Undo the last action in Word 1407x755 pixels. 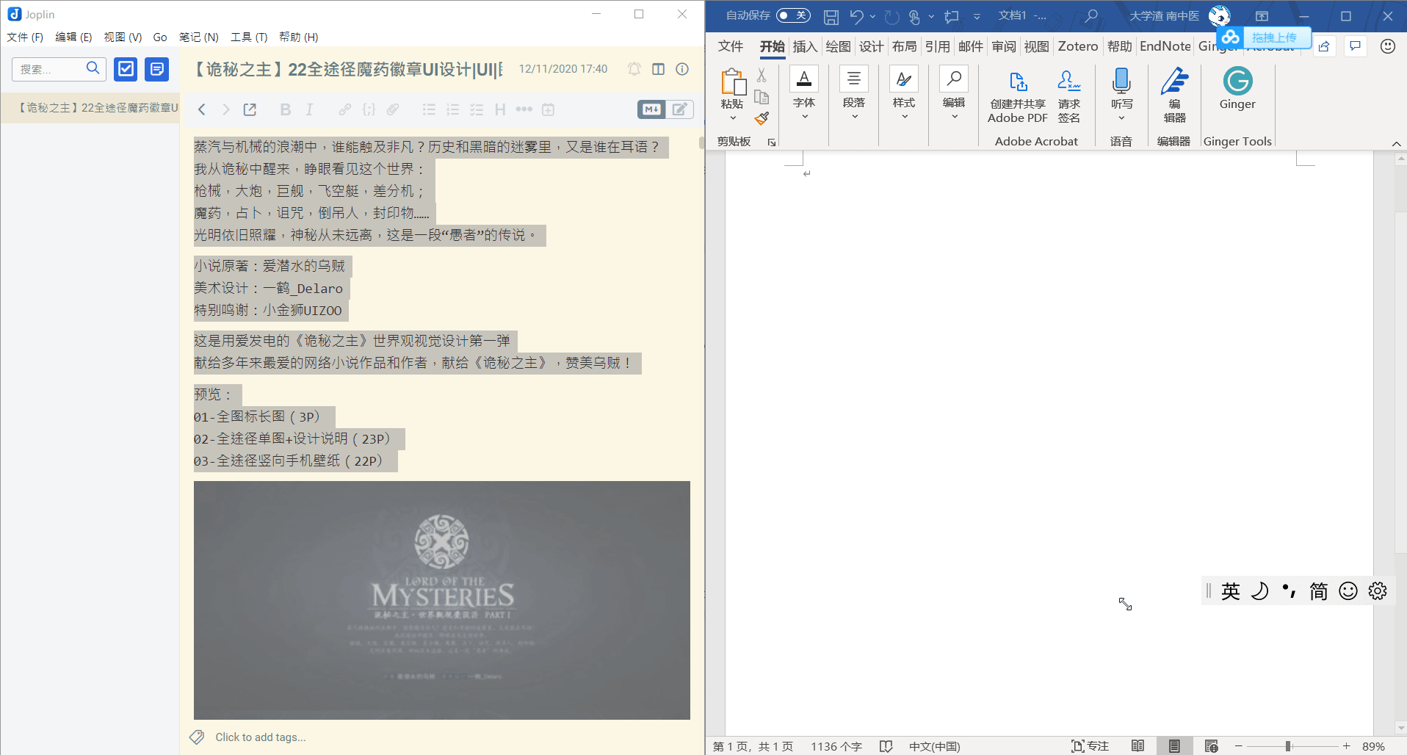point(856,16)
